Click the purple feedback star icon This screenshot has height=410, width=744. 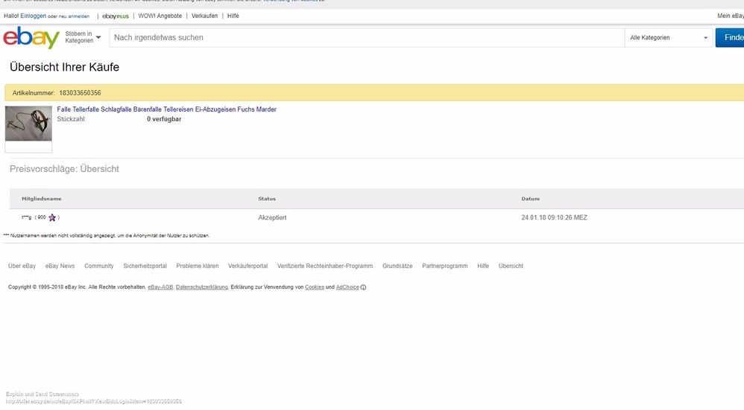[52, 218]
